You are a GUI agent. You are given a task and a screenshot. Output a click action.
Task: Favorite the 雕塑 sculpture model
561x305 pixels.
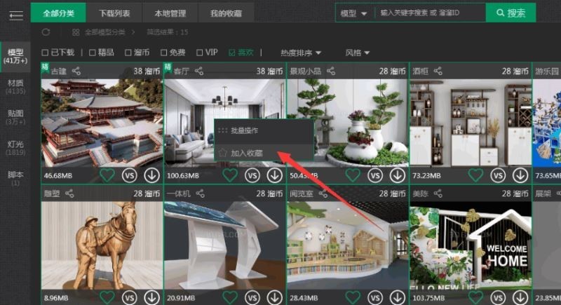pos(107,297)
